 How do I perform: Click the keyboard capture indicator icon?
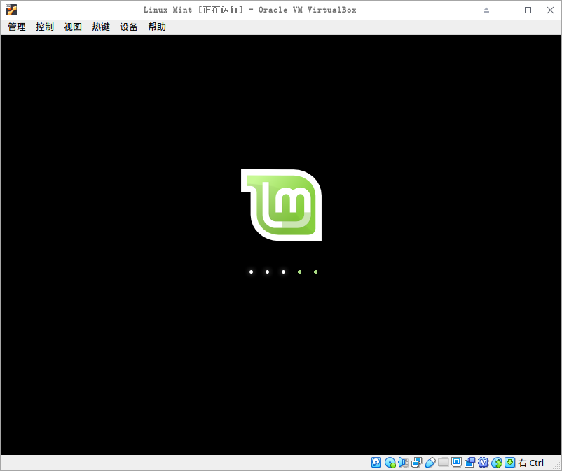509,463
